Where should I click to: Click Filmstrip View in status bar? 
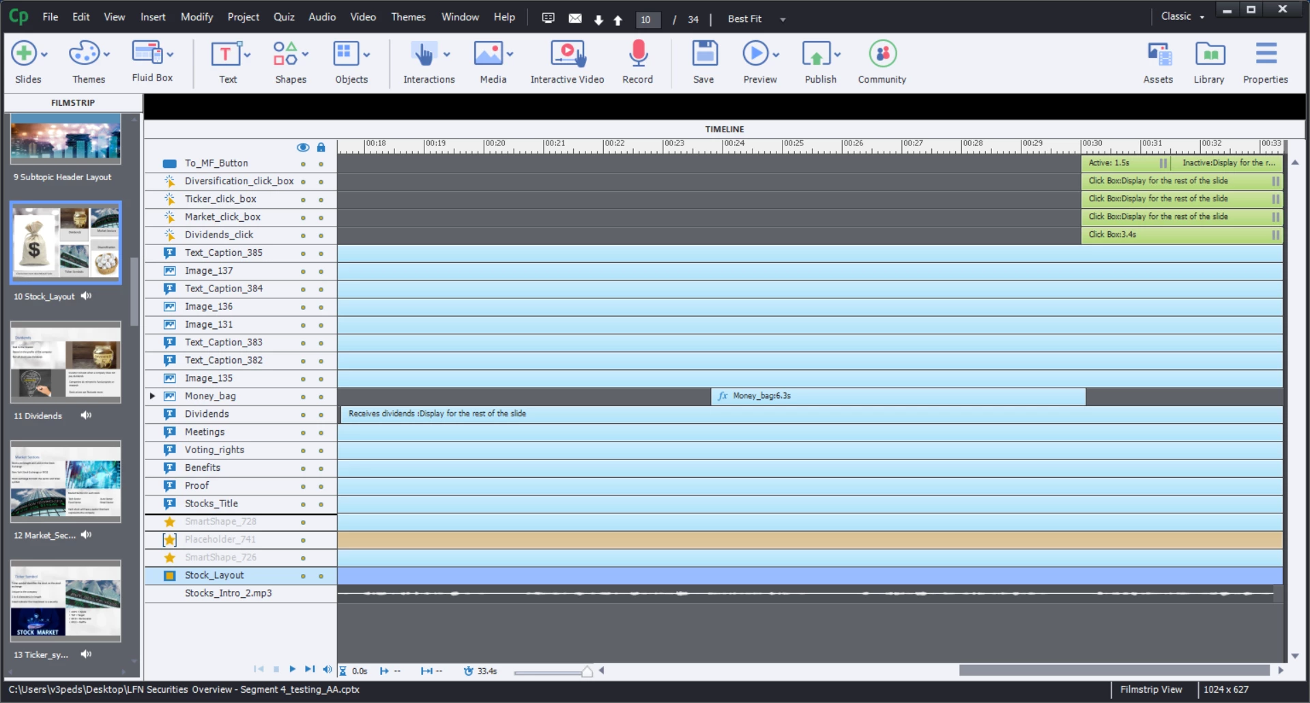[x=1151, y=690]
